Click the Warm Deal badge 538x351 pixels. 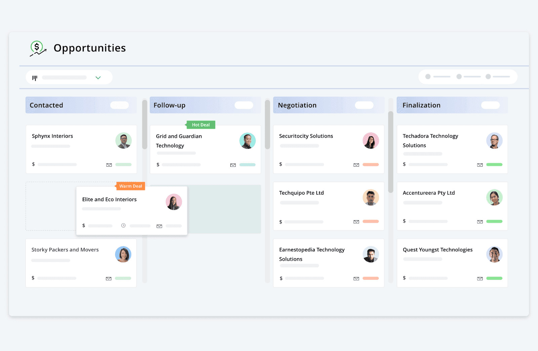(130, 186)
